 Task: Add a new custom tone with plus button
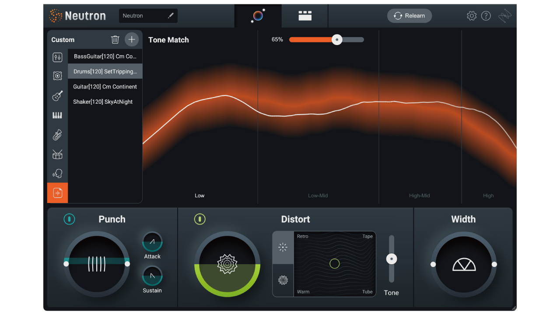click(x=132, y=39)
